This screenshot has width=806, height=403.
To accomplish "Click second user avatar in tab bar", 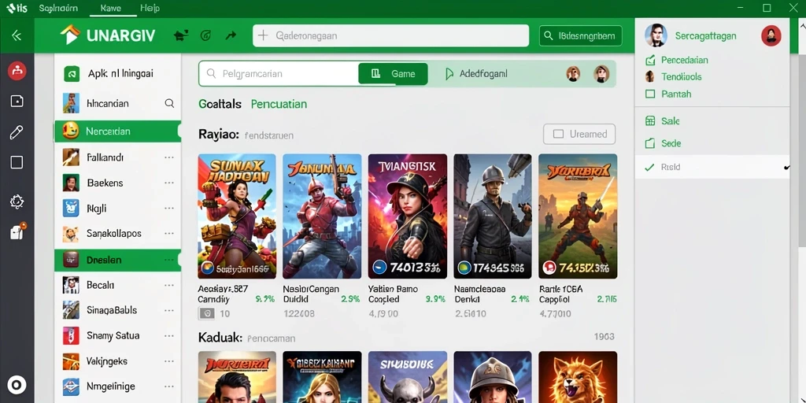I will pyautogui.click(x=601, y=73).
